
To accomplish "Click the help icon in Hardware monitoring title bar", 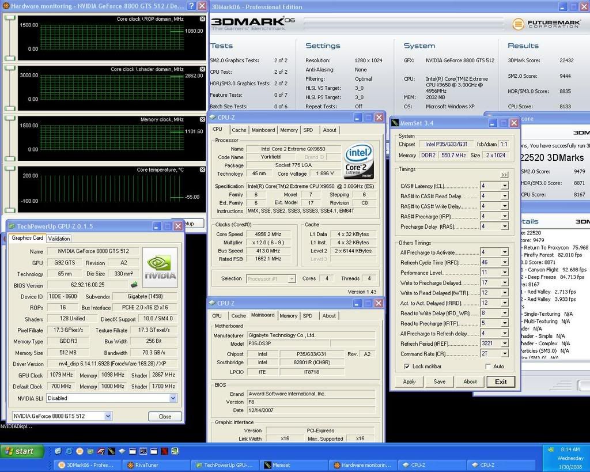I will (191, 6).
